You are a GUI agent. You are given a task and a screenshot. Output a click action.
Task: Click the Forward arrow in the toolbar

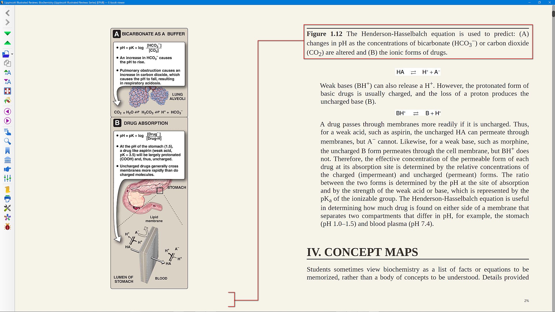8,23
